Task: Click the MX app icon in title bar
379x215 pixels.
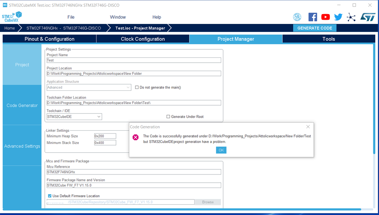Action: tap(5, 5)
